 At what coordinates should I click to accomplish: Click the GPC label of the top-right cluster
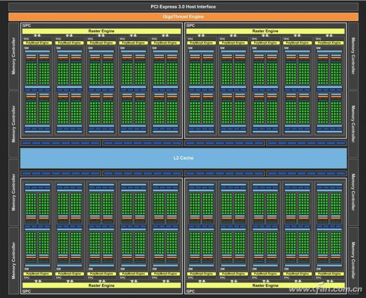191,25
